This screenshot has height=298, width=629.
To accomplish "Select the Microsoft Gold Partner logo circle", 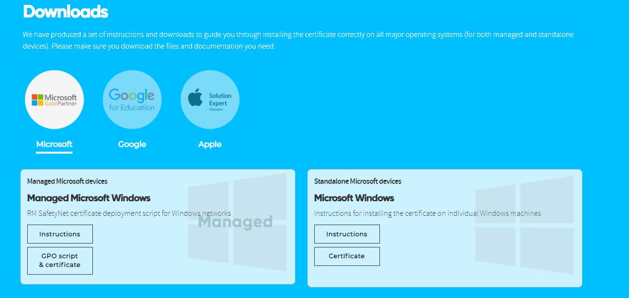I will coord(54,100).
